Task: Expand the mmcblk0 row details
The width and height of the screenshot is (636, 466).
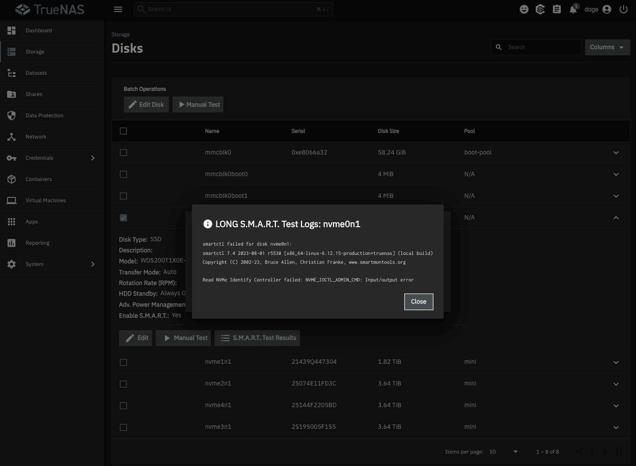Action: pos(616,153)
